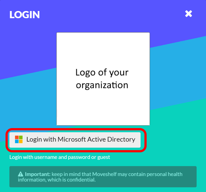Viewport: 206px width, 192px height.
Task: Click the 'Microsoft Active Directory' button text
Action: [x=96, y=139]
